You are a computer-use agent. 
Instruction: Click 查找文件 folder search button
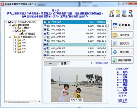[122, 35]
